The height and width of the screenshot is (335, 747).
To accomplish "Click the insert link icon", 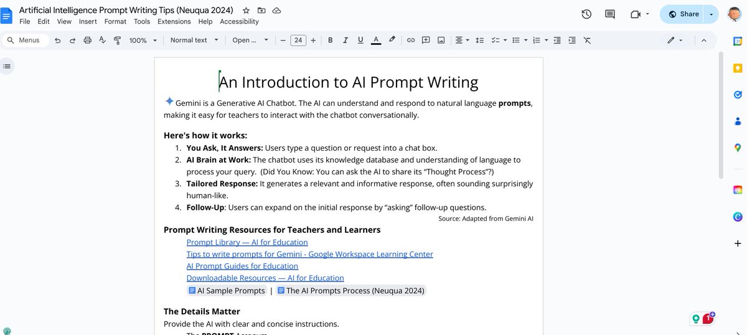I will (x=411, y=40).
